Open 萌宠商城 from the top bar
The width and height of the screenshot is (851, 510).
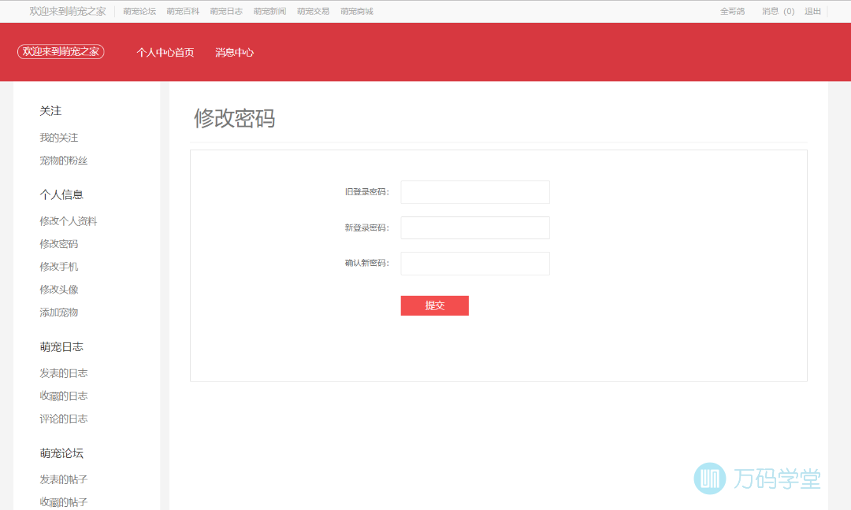tap(357, 12)
